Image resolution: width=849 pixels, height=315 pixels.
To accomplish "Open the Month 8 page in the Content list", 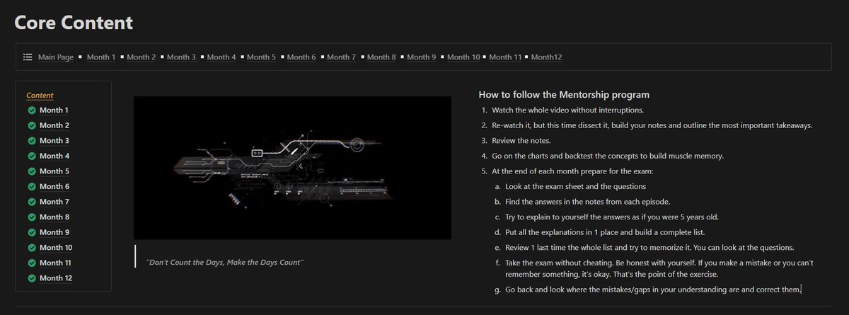I will [54, 217].
